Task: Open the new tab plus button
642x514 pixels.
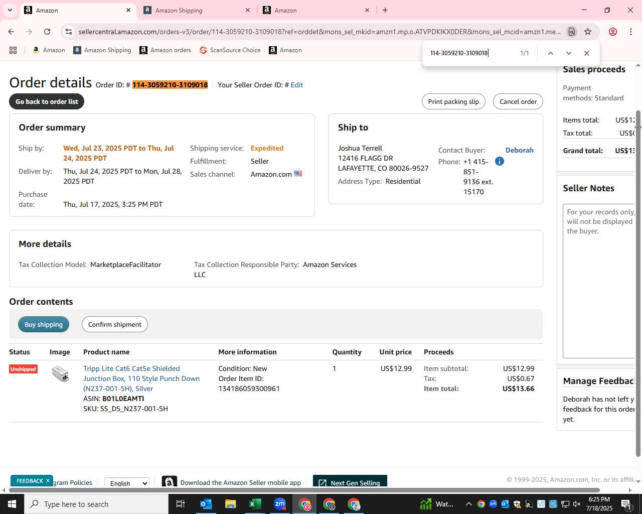Action: click(385, 10)
